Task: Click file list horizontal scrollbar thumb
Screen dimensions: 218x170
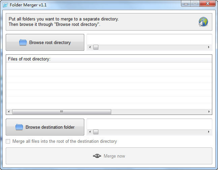Action: pos(62,112)
